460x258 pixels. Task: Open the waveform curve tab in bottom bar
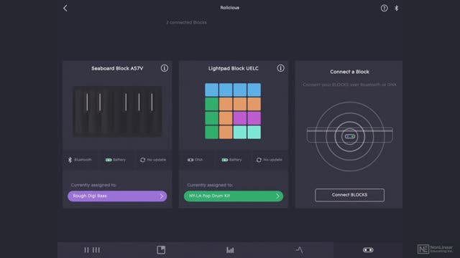pyautogui.click(x=299, y=250)
